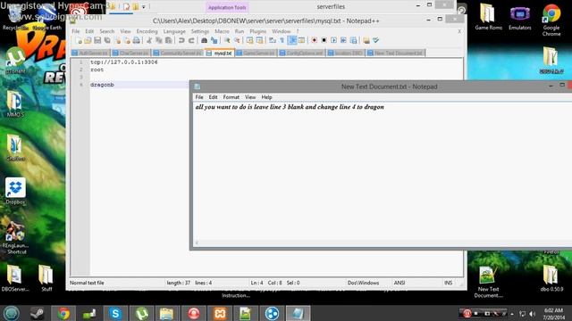The height and width of the screenshot is (321, 572).
Task: Click Undo arrow in Notepad++ toolbar
Action: point(181,40)
